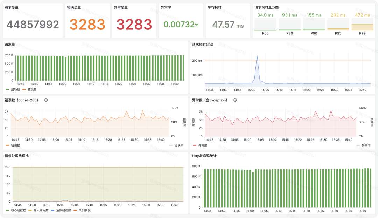Toggle the 异常数 legend in the exception chart
378x218 pixels.
click(x=200, y=145)
